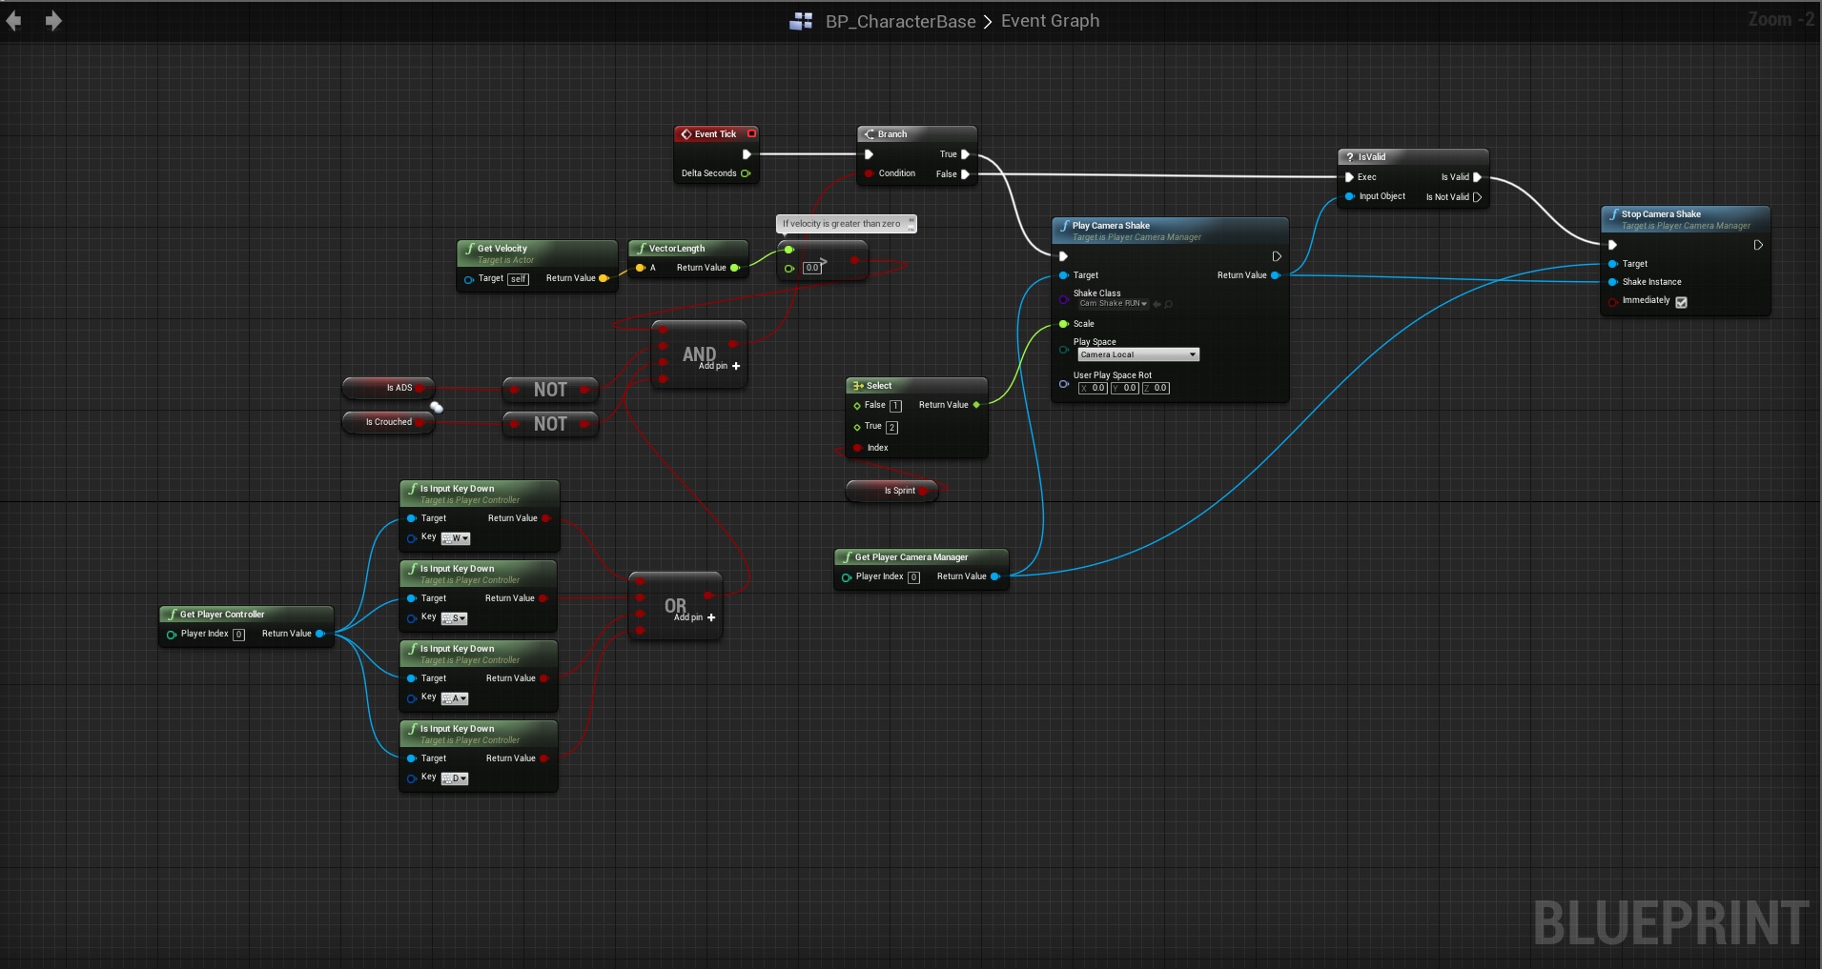Open the Cam Shake RUN class dropdown
Image resolution: width=1822 pixels, height=969 pixels.
[x=1113, y=304]
